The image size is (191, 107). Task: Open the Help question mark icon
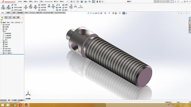click(x=178, y=1)
